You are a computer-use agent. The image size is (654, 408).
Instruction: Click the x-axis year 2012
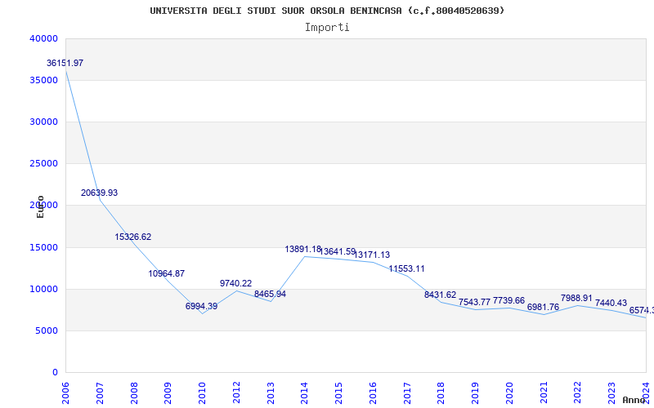(236, 393)
